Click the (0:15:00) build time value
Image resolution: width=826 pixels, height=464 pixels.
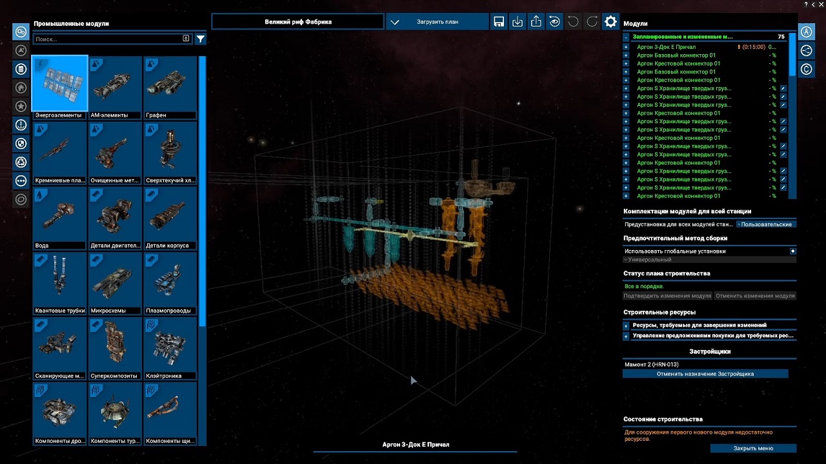[754, 47]
